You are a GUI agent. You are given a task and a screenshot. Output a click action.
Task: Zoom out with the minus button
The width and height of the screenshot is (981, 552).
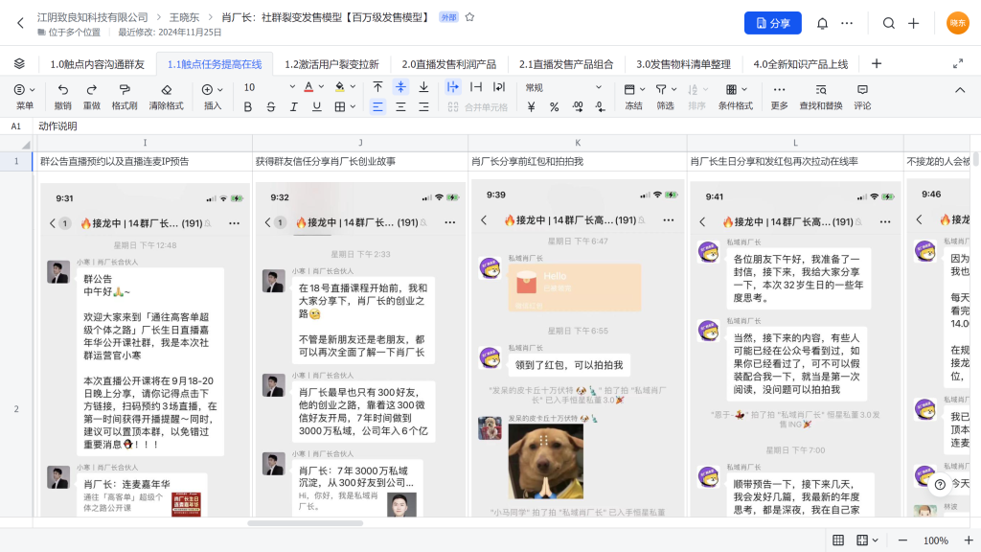click(902, 540)
